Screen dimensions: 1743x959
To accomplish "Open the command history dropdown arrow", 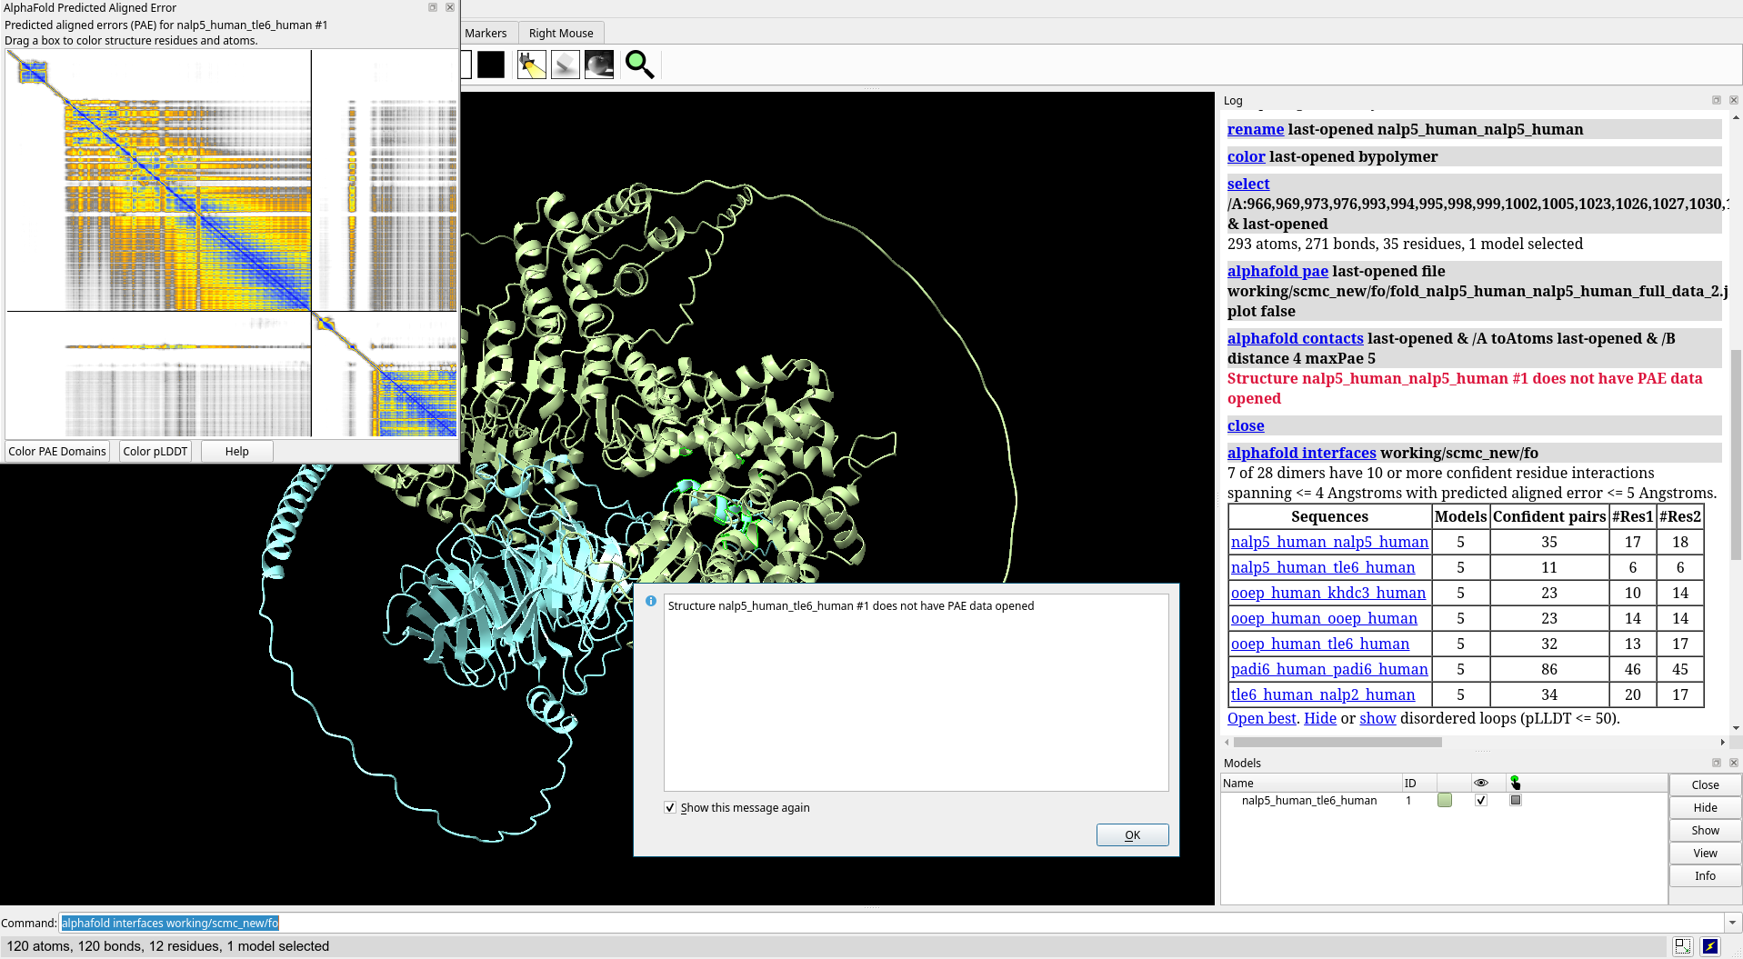I will [1732, 923].
